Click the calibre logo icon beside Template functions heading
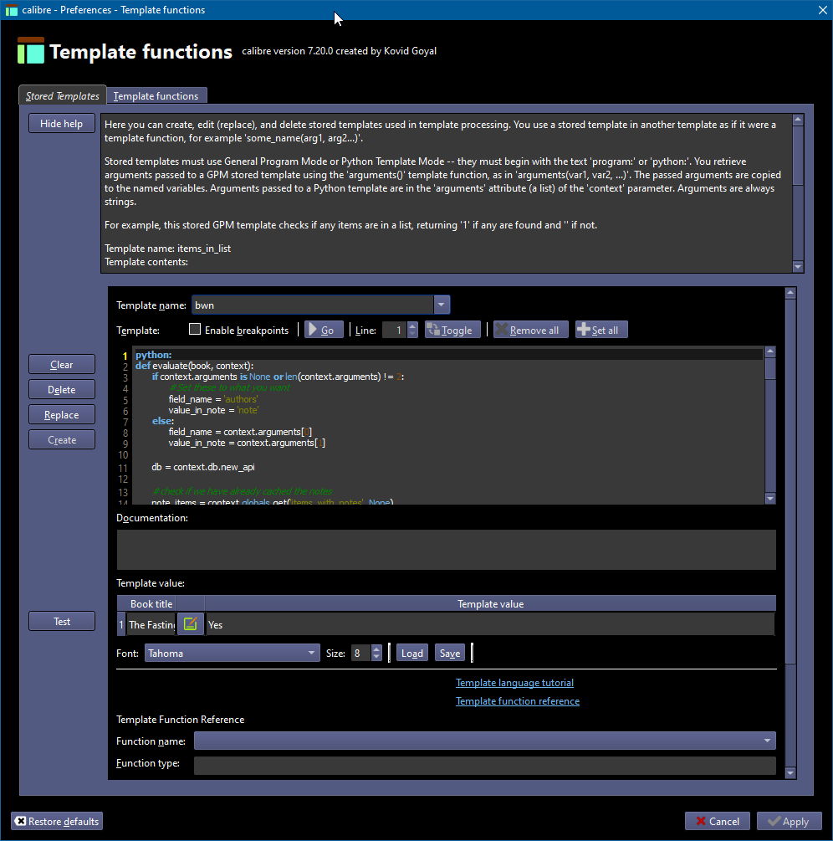833x841 pixels. click(31, 50)
